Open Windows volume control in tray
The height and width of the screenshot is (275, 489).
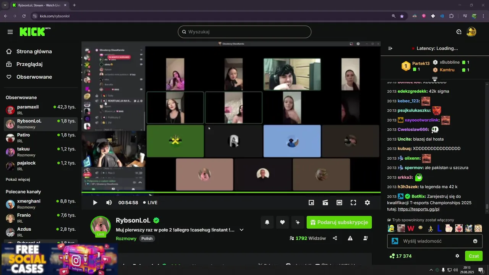click(455, 270)
